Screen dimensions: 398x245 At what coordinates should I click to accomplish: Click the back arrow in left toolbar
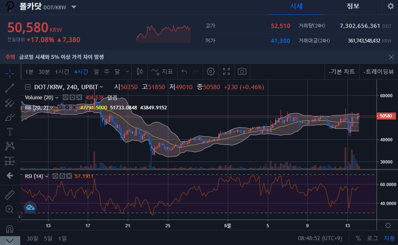[x=10, y=175]
